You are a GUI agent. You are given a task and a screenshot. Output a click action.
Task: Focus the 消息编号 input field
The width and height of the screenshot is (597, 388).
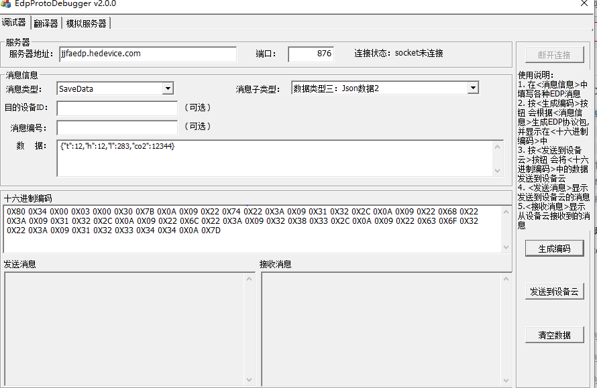tap(117, 128)
